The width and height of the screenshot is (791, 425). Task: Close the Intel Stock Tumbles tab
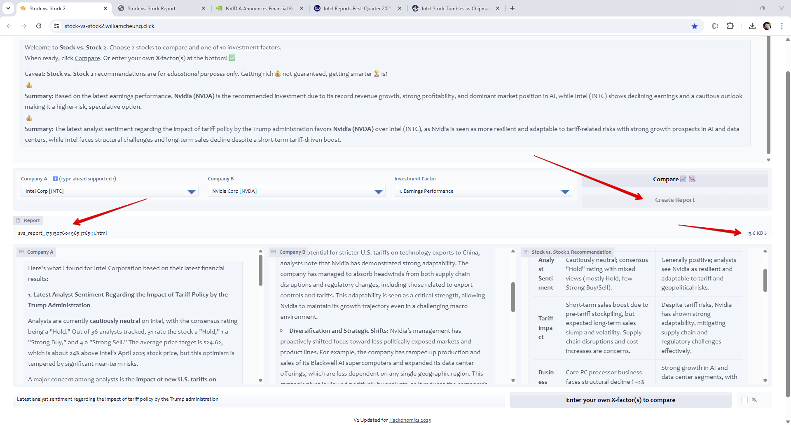498,8
